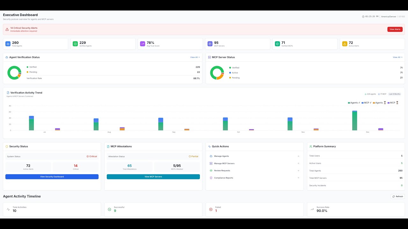This screenshot has width=408, height=229.
Task: Click the MCP Servers stat card icon
Action: click(210, 44)
